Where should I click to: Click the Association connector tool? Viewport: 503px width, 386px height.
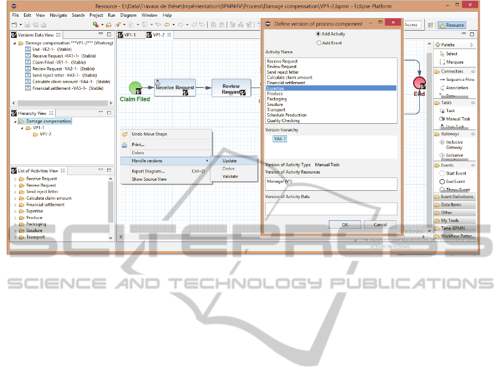456,88
